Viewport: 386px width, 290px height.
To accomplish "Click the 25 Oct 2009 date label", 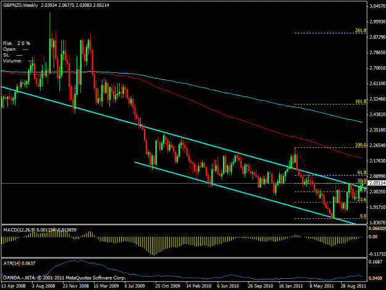I will [167, 286].
